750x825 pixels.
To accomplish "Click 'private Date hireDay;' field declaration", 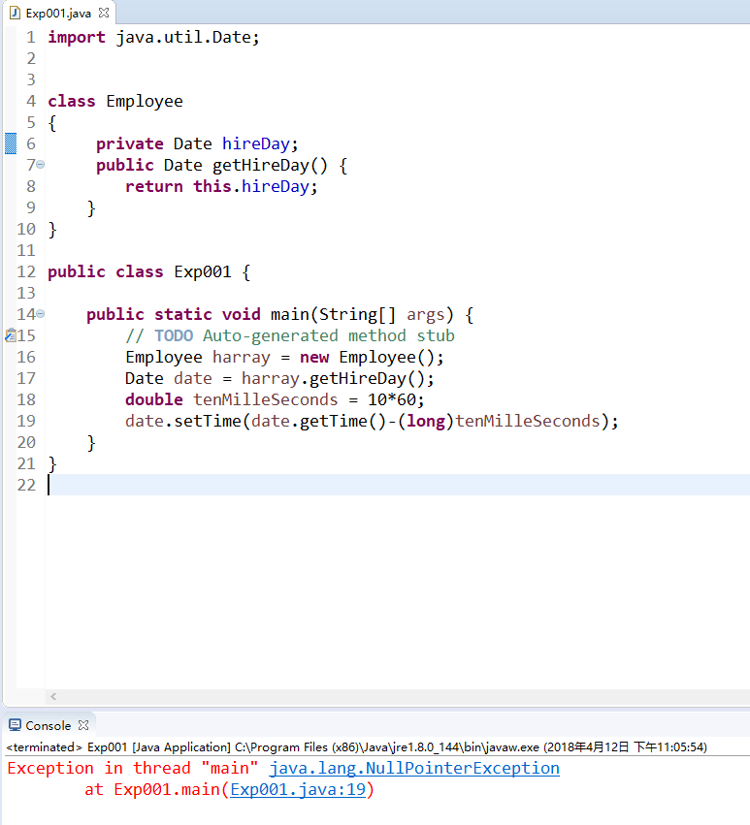I will click(197, 143).
